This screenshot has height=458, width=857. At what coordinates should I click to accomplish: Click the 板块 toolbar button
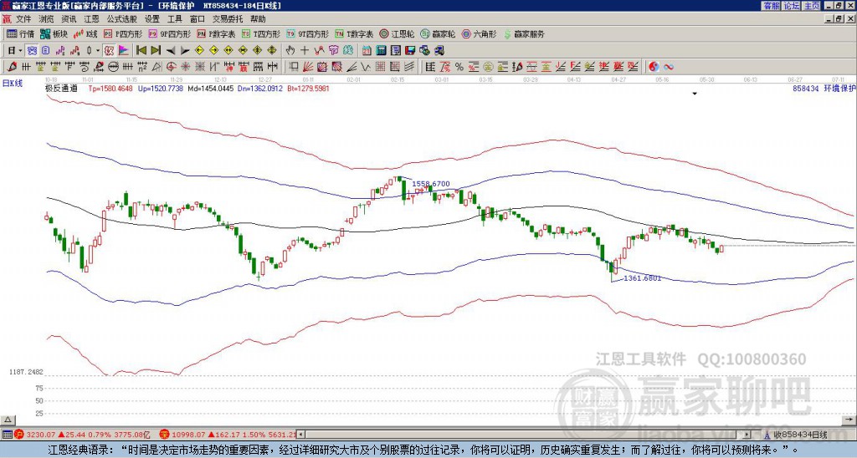[x=54, y=33]
